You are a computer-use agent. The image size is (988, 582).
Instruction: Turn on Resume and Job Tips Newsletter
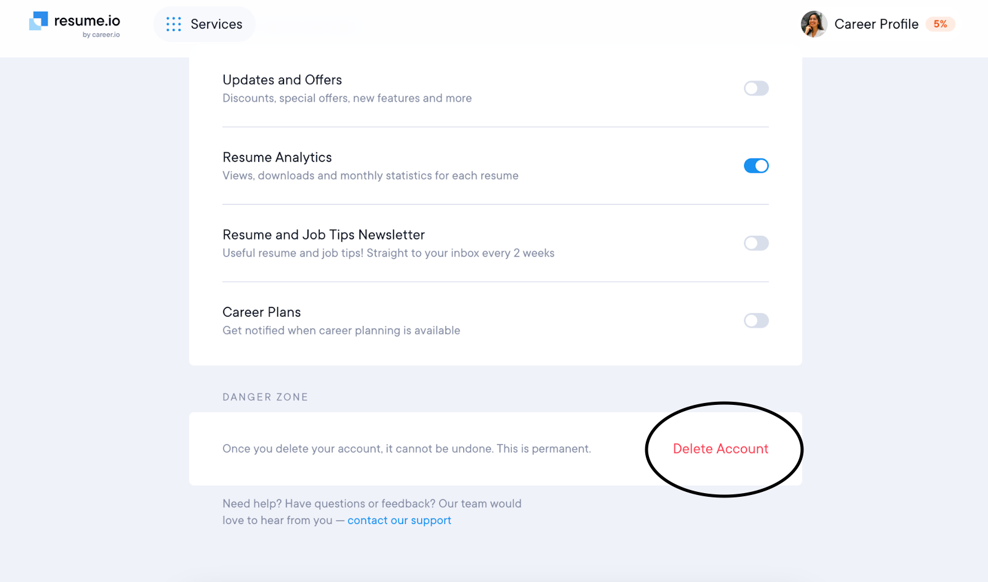click(756, 243)
